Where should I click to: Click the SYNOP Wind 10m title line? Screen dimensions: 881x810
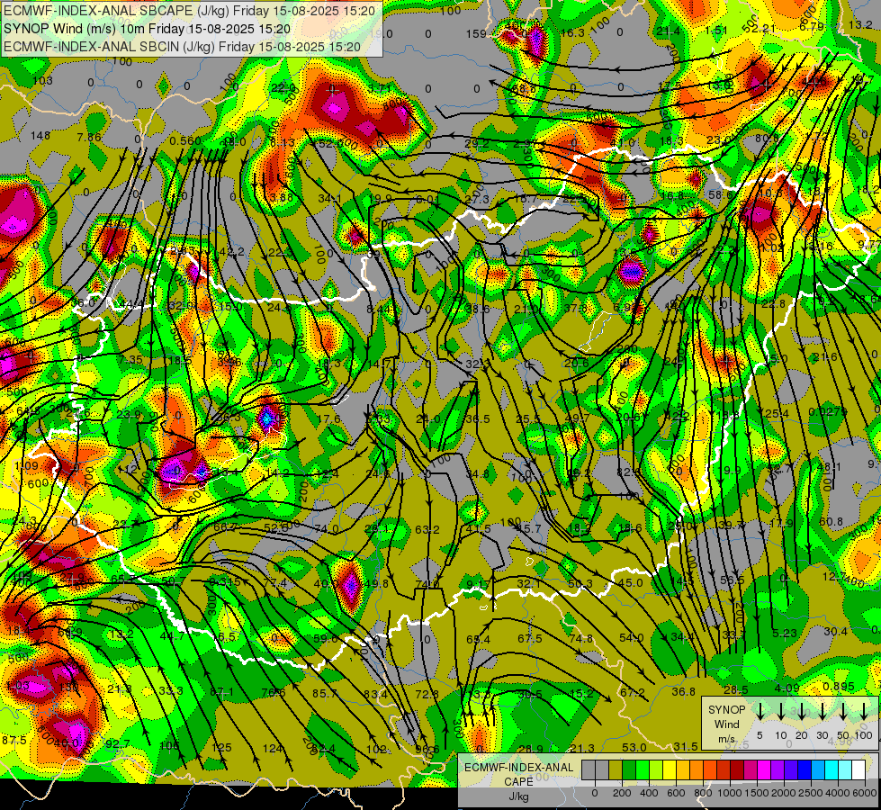click(148, 29)
